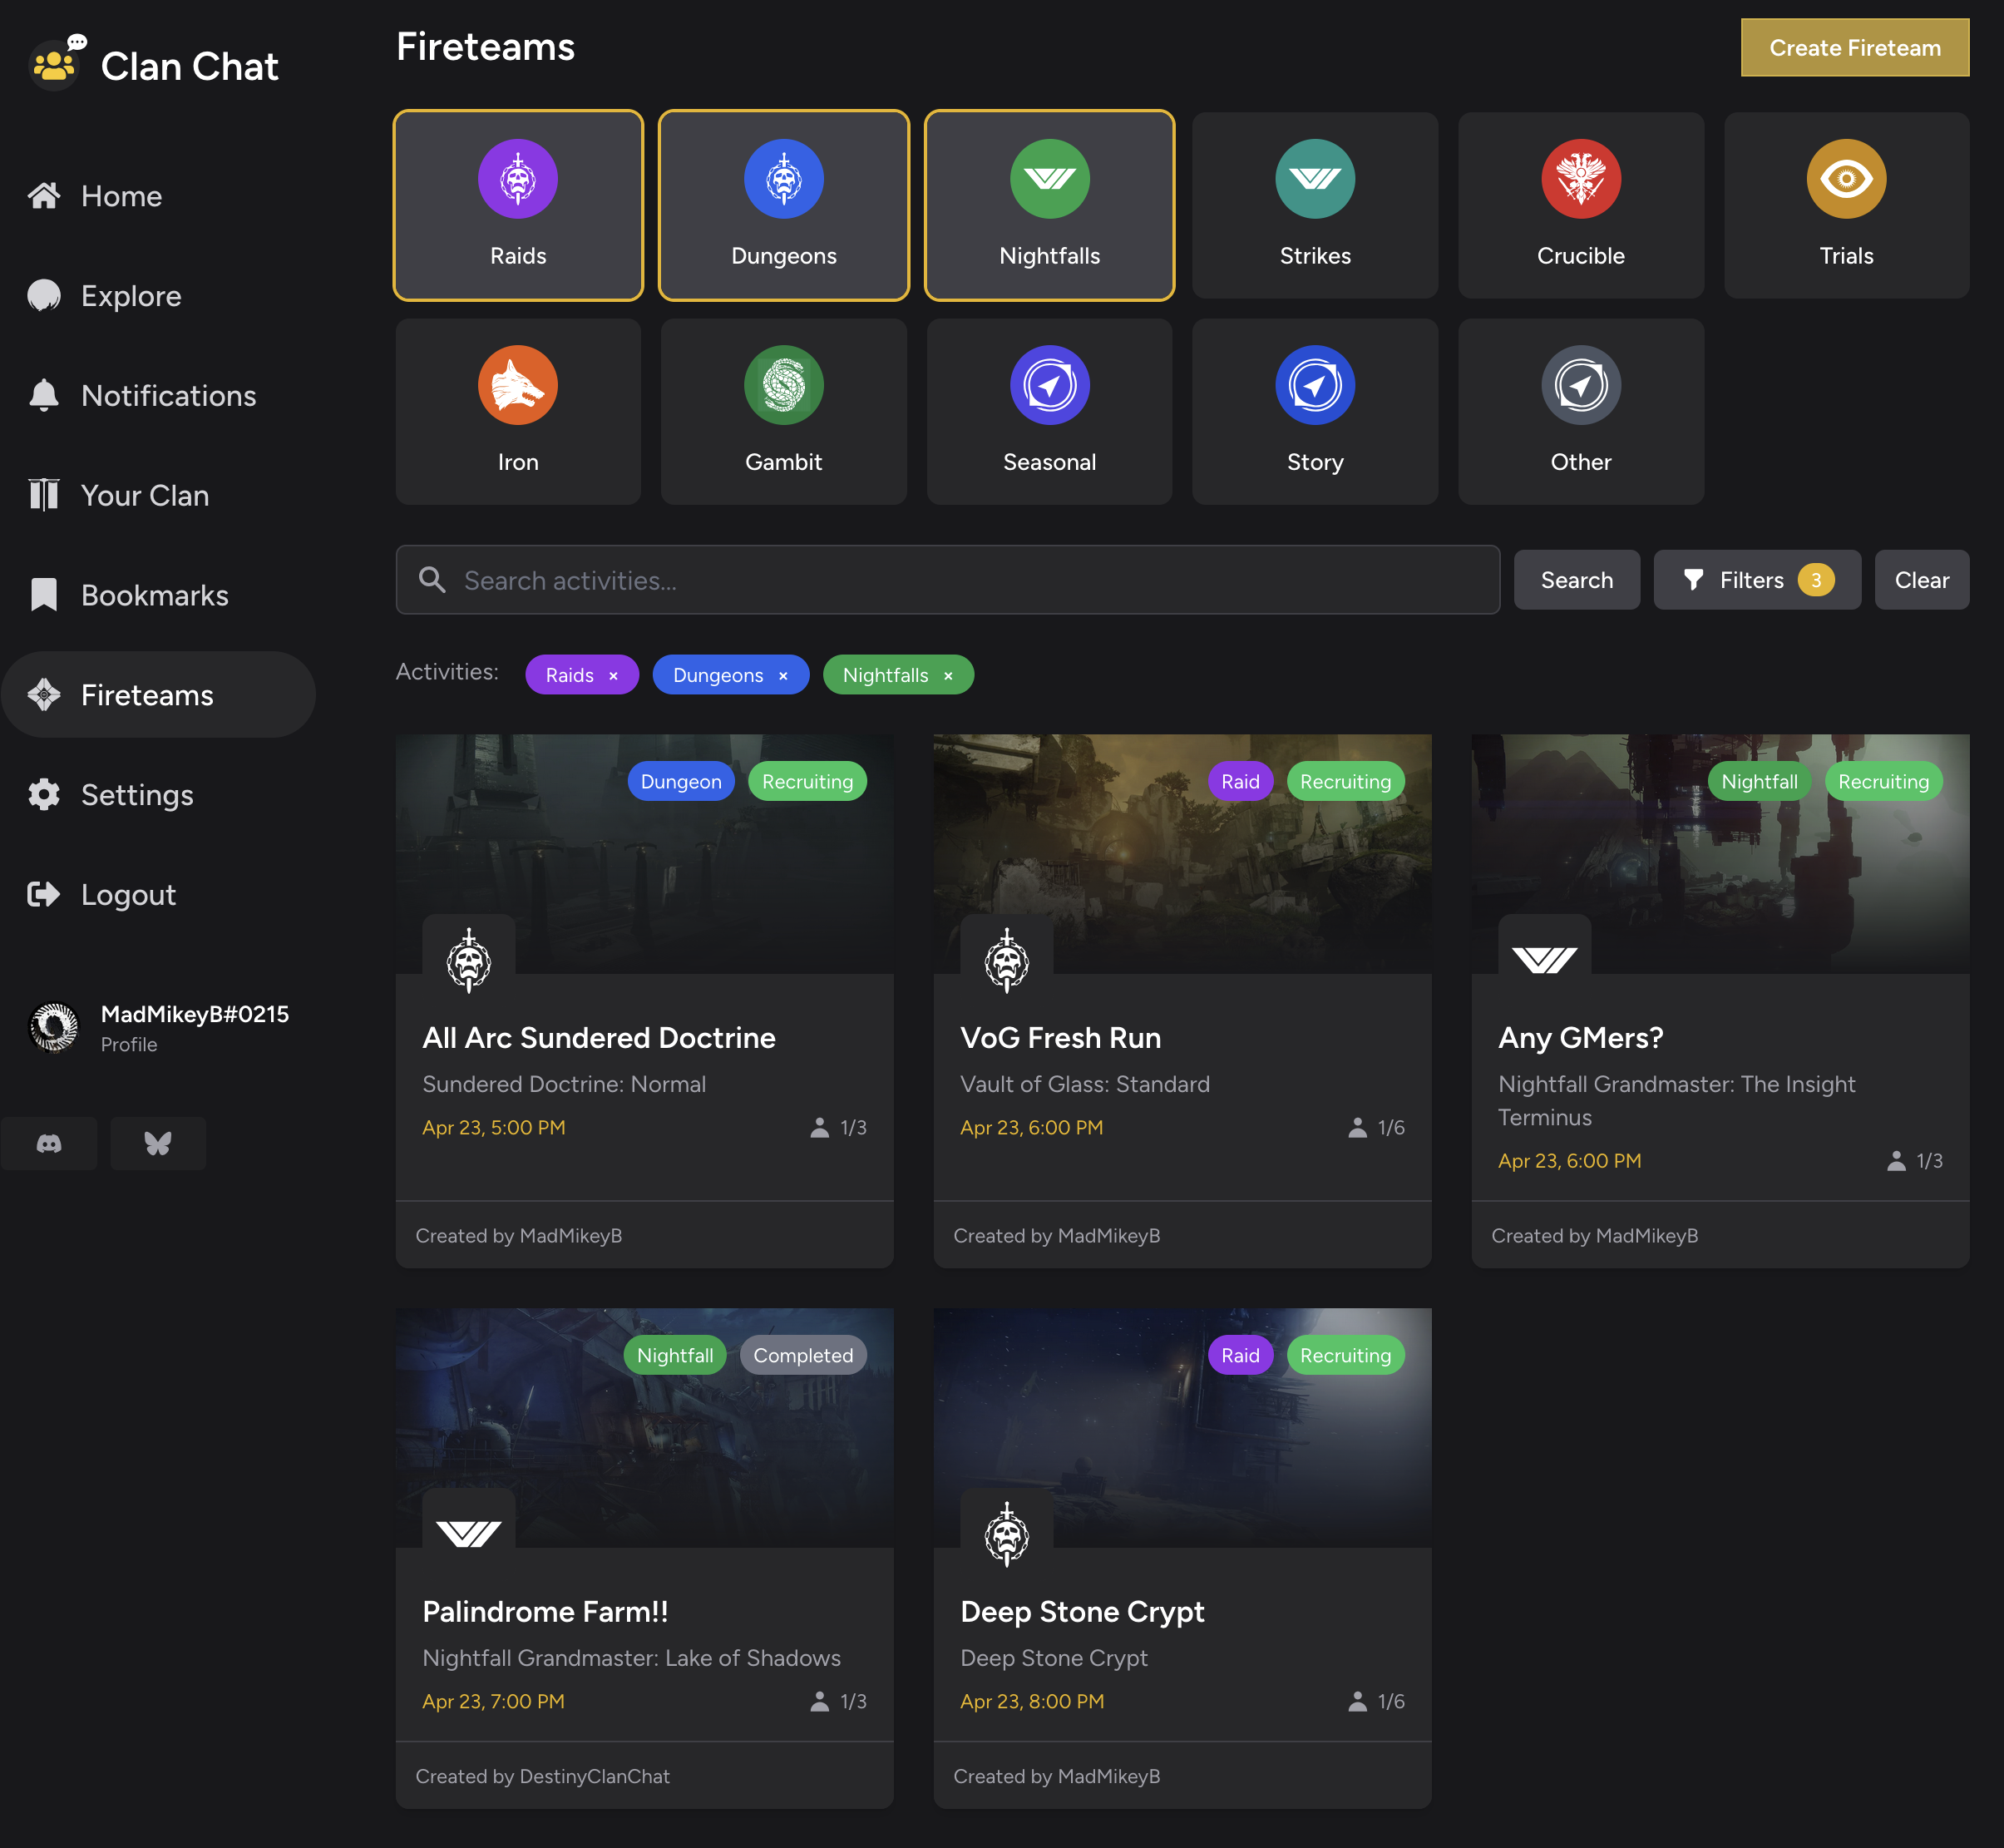Select the Gambit snake icon
Viewport: 2004px width, 1848px height.
point(783,385)
